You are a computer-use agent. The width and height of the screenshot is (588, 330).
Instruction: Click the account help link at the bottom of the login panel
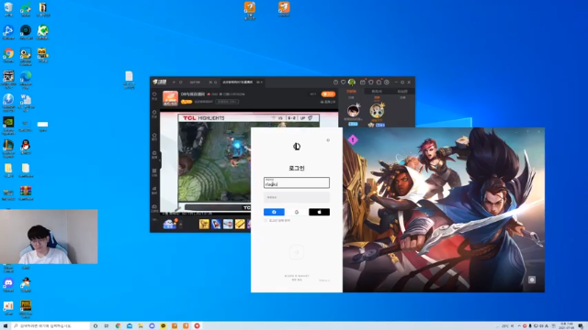[x=296, y=276]
